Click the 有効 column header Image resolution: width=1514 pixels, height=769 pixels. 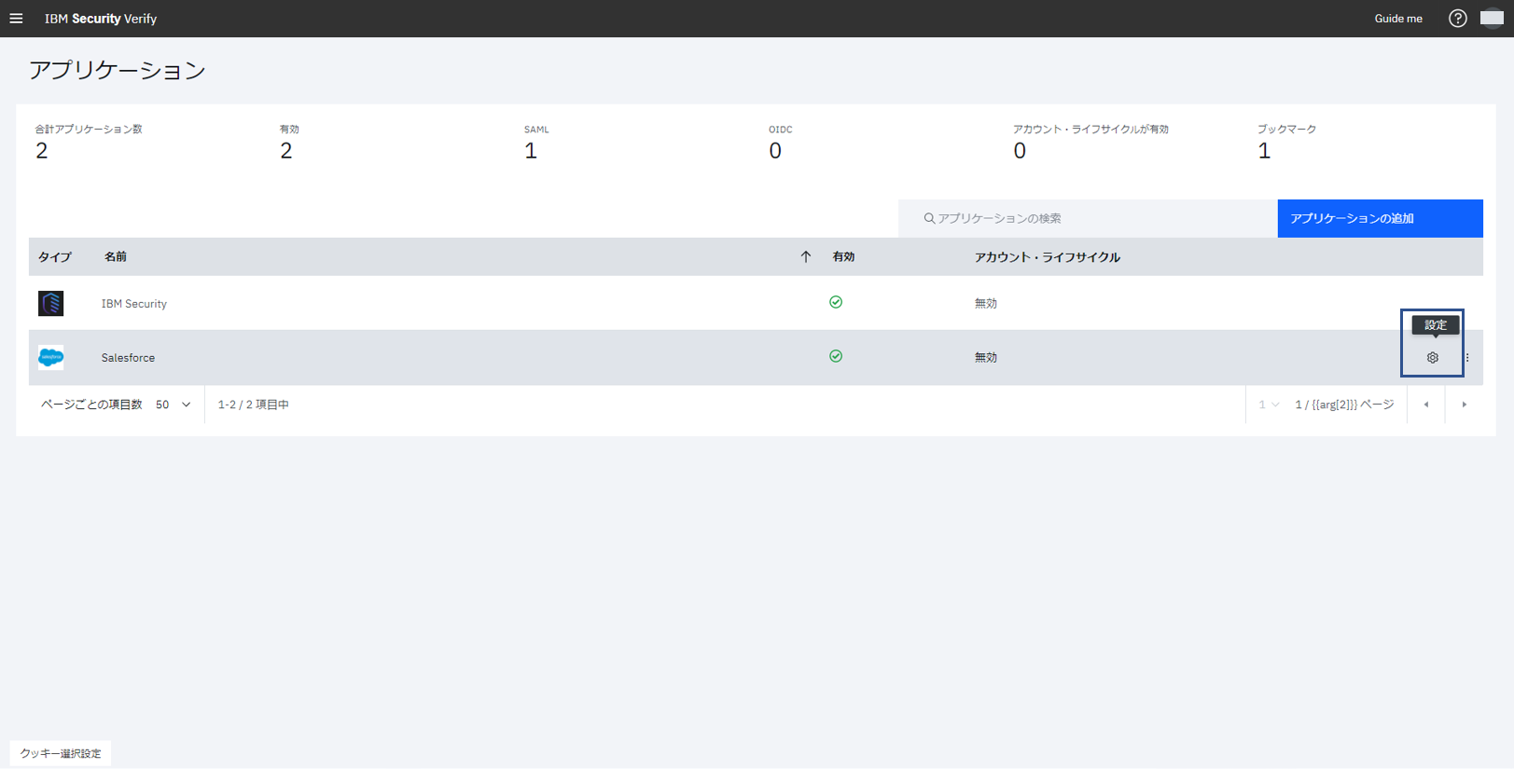843,257
